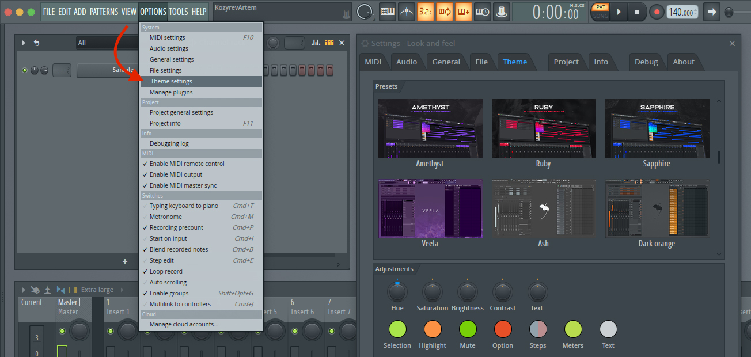The image size is (751, 357).
Task: Open the channel filter dropdown showing All
Action: pos(104,42)
